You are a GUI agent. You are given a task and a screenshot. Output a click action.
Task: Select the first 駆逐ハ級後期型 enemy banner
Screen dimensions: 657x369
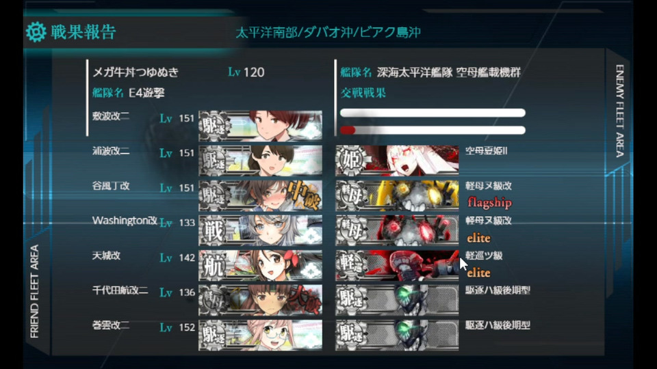coord(397,300)
